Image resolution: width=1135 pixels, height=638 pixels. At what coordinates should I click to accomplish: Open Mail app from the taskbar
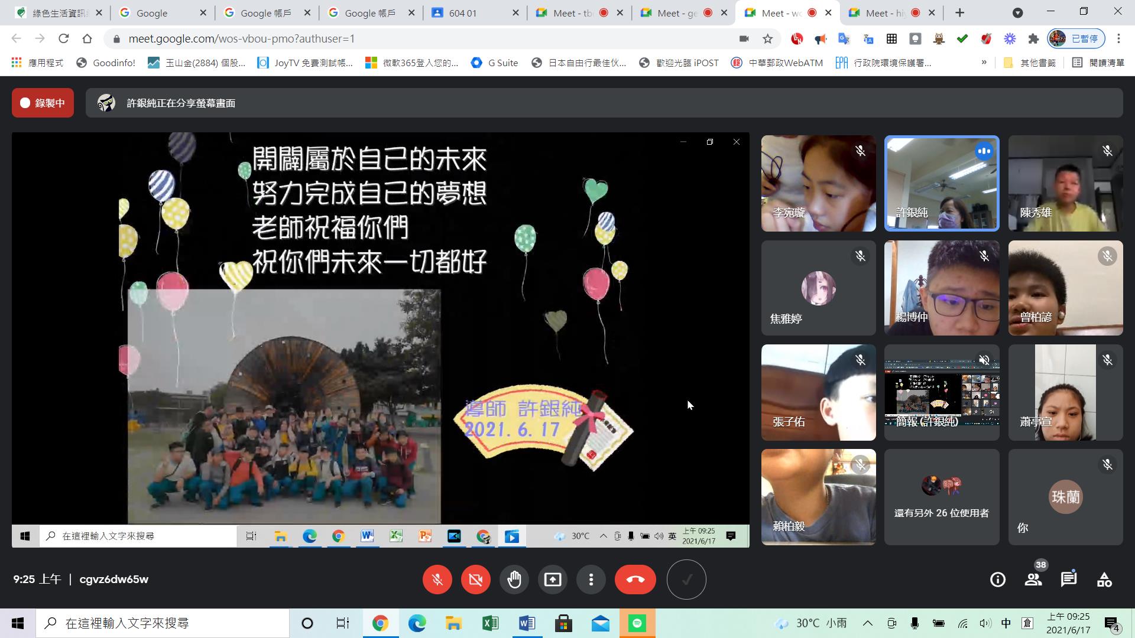pyautogui.click(x=600, y=623)
